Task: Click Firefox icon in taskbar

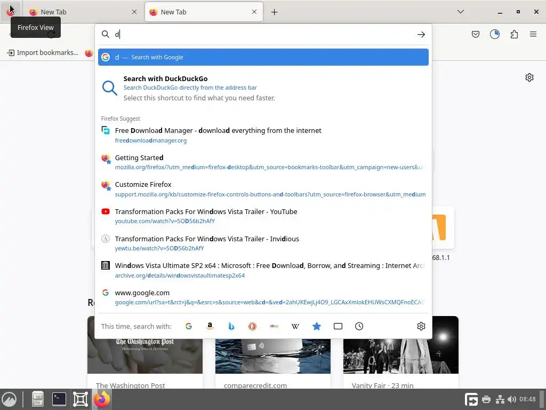Action: coord(102,399)
